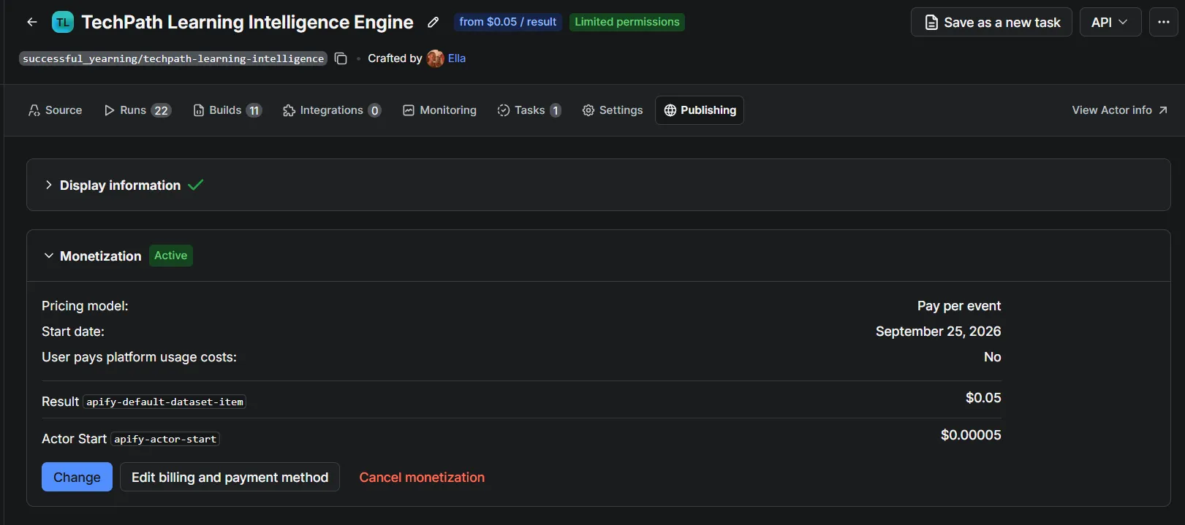The image size is (1185, 525).
Task: Click the $0.00005 actor start price
Action: click(x=971, y=435)
